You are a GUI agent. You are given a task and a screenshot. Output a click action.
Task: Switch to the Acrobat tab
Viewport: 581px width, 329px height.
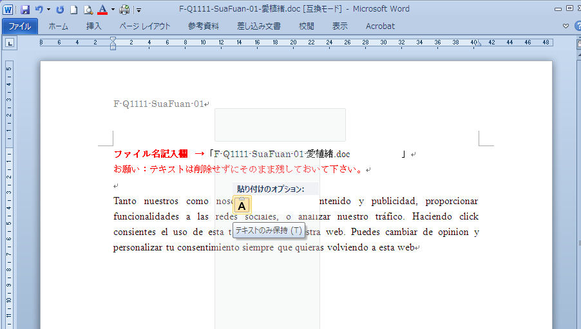(379, 26)
